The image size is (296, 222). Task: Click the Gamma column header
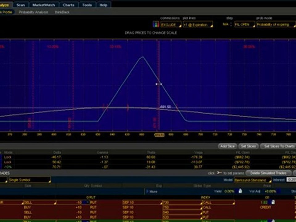pyautogui.click(x=102, y=152)
